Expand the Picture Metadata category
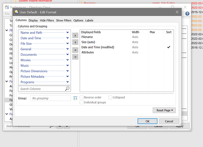This screenshot has width=203, height=147. [68, 76]
